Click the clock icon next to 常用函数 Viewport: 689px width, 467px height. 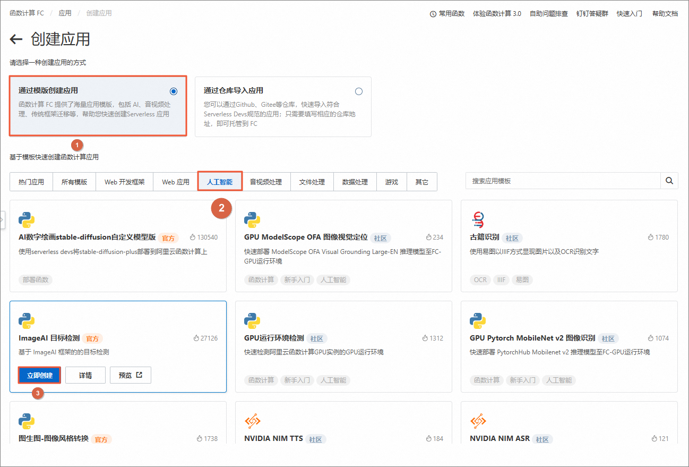point(433,14)
